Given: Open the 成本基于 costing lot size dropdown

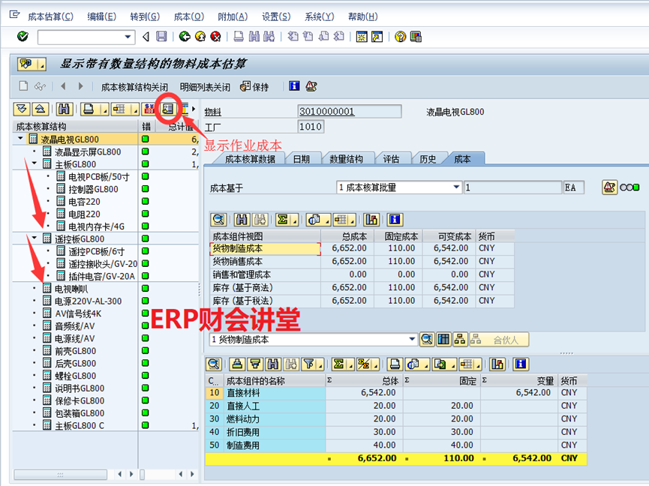Looking at the screenshot, I should coord(455,187).
